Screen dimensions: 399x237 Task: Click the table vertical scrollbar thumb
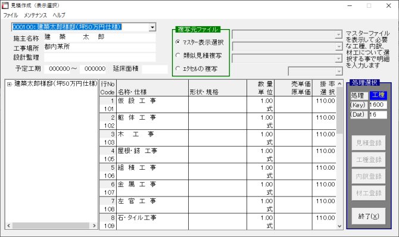(x=339, y=111)
